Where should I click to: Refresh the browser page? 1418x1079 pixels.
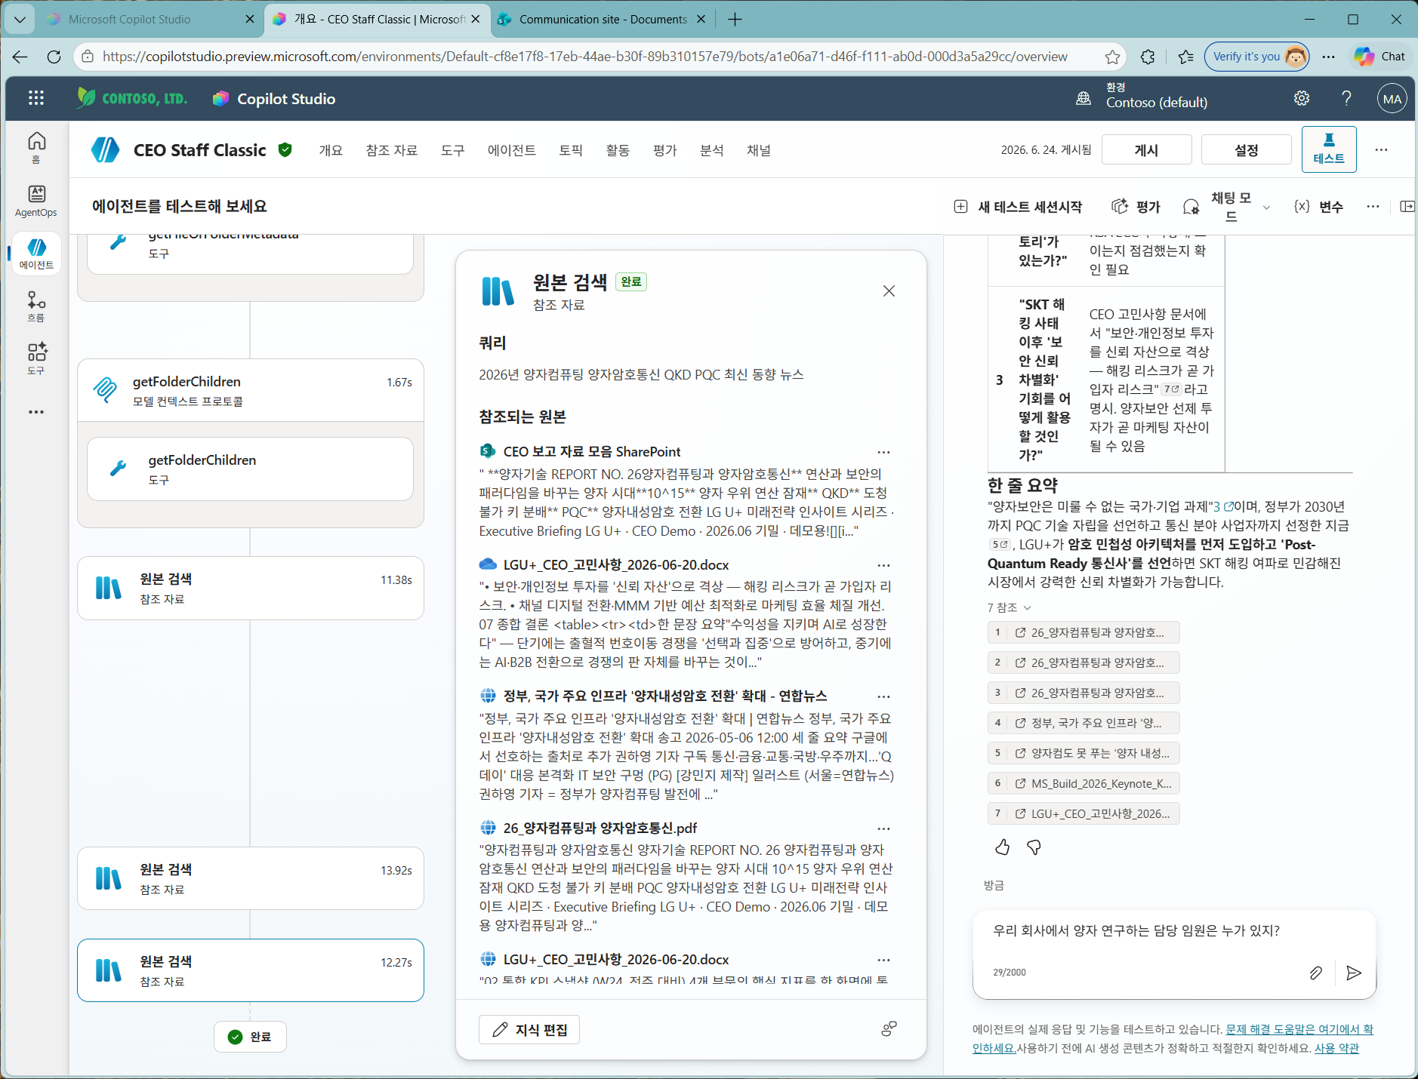pos(54,57)
